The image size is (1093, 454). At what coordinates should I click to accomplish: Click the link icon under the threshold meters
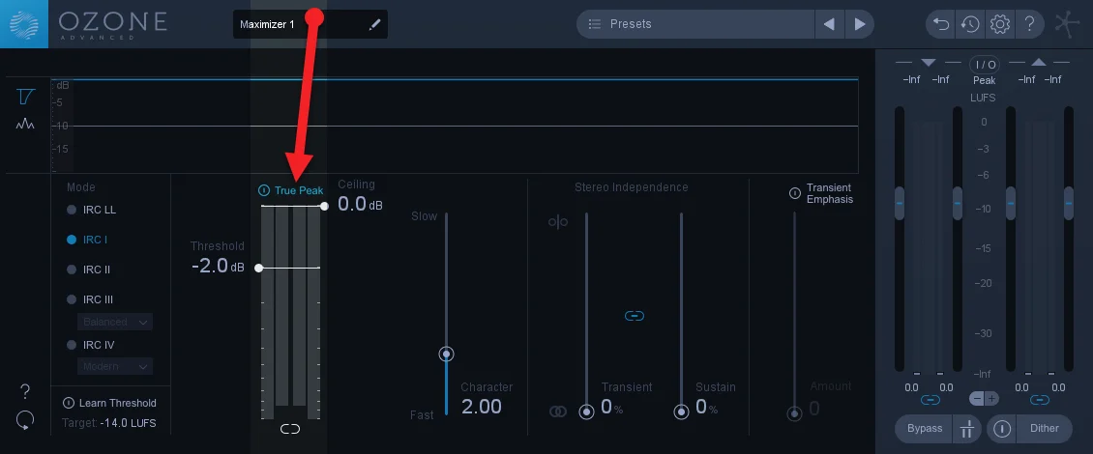point(290,429)
